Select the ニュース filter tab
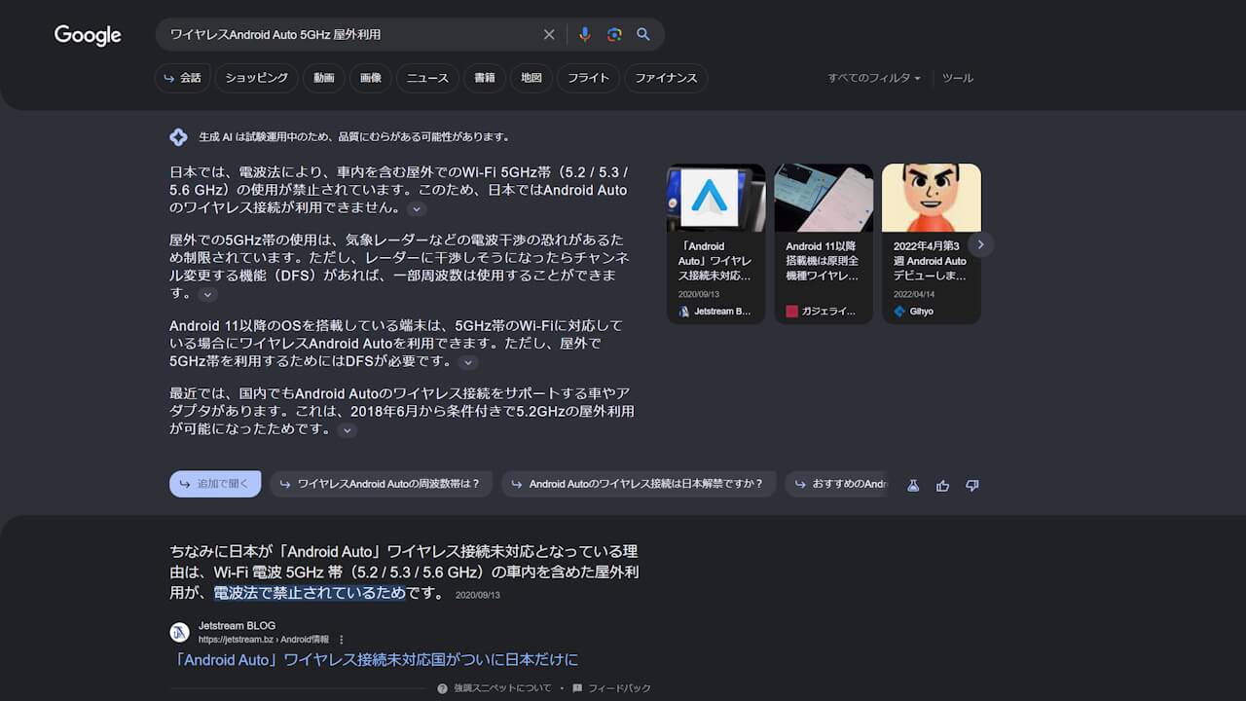Viewport: 1246px width, 701px height. pos(427,78)
